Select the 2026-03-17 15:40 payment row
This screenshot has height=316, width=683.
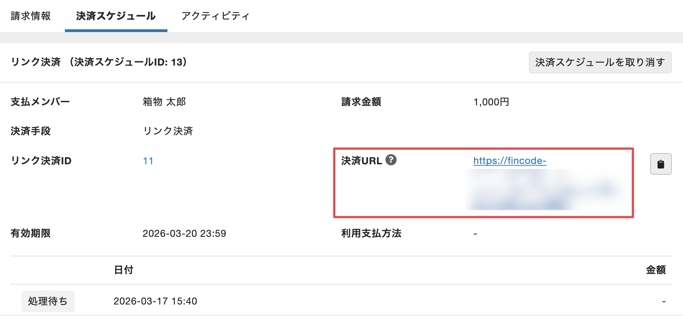(x=156, y=301)
